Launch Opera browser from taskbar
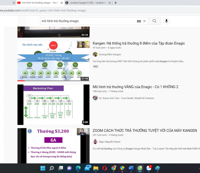The width and height of the screenshot is (200, 173). pyautogui.click(x=104, y=168)
